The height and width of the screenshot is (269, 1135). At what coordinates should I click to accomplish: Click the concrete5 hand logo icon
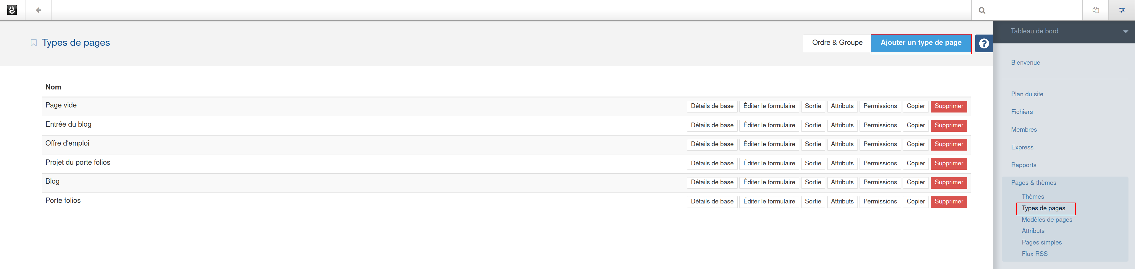click(12, 10)
